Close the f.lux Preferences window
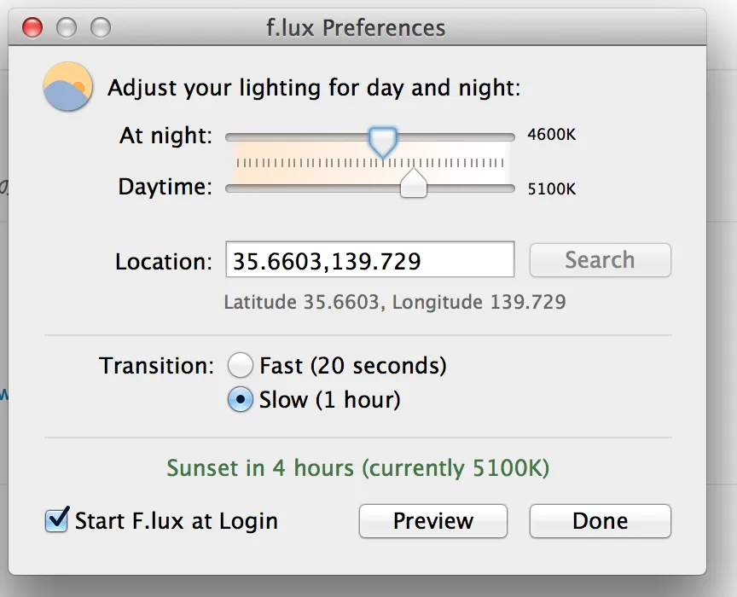The image size is (737, 597). (32, 26)
